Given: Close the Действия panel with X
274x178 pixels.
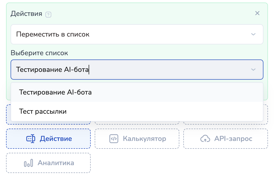Looking at the screenshot, I should pos(257,13).
